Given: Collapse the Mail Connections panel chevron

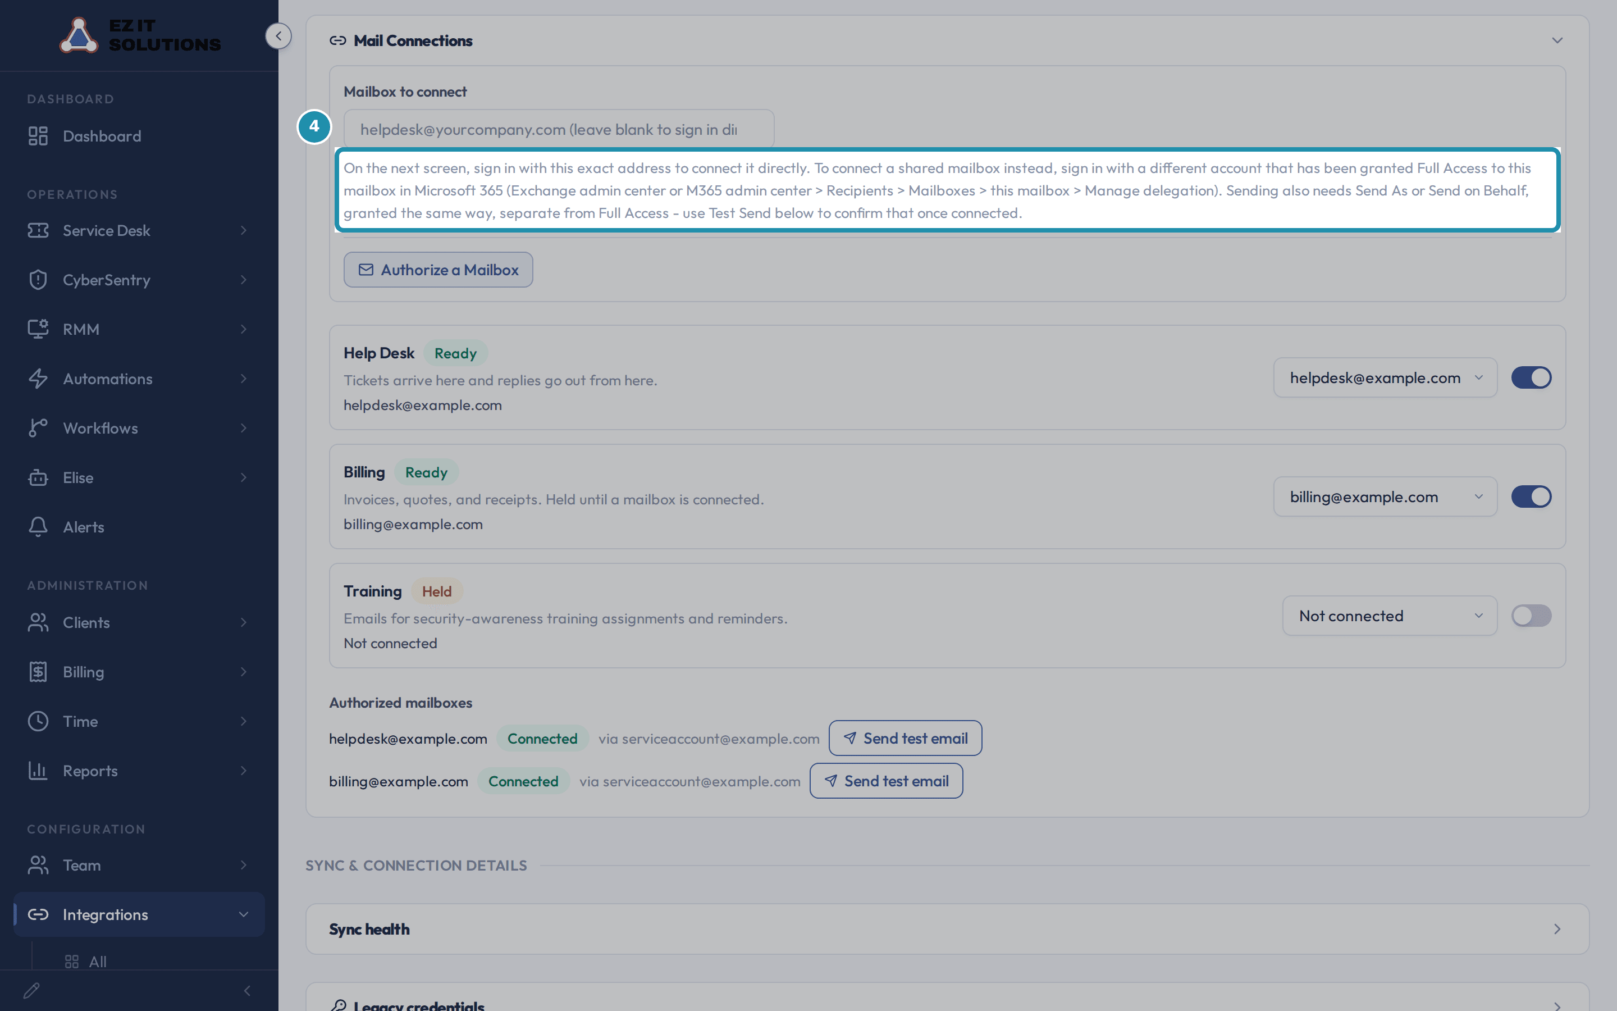Looking at the screenshot, I should [1557, 41].
